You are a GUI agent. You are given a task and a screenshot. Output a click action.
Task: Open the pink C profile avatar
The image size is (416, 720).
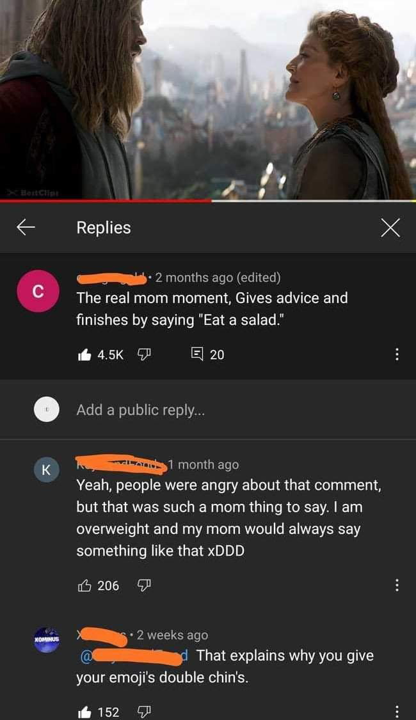click(38, 291)
